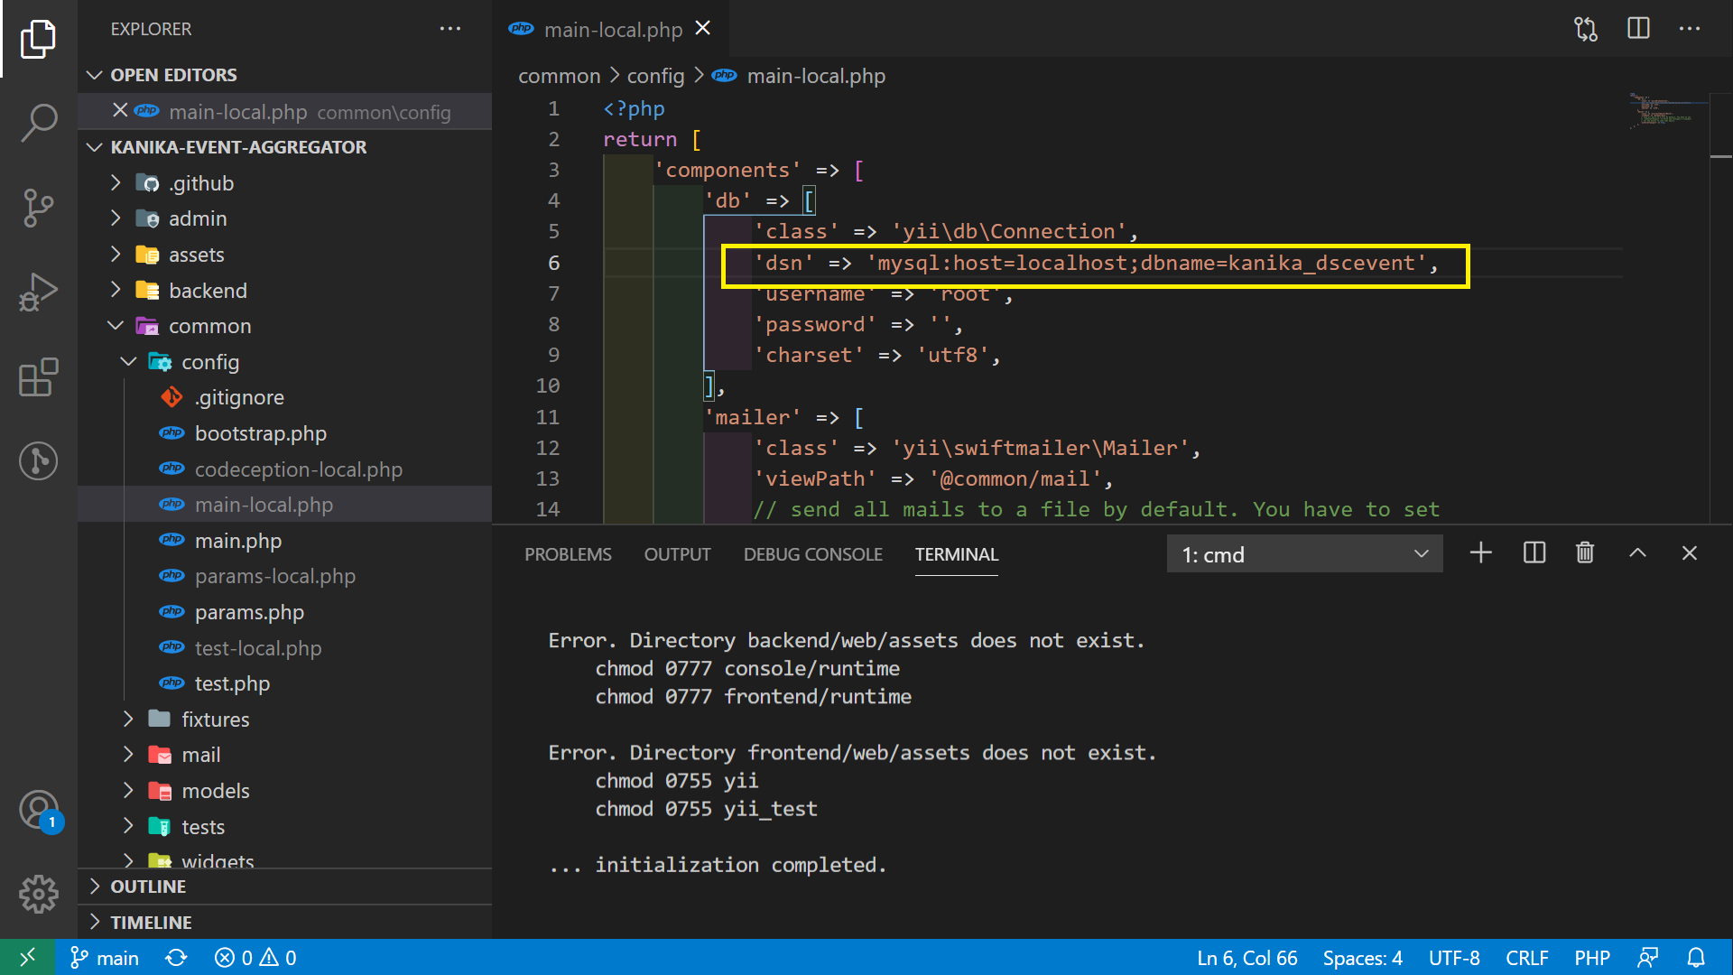Open the Extensions view

(38, 376)
